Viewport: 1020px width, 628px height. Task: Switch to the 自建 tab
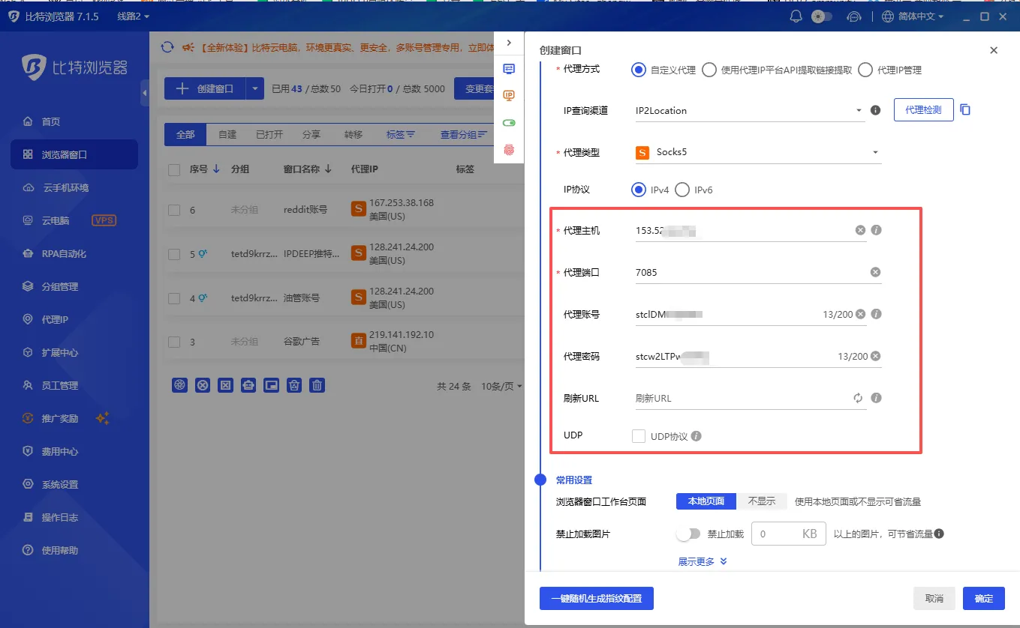pos(227,134)
